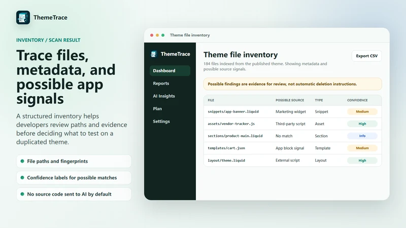
Task: Click File paths and fingerprints pill
Action: click(x=74, y=161)
